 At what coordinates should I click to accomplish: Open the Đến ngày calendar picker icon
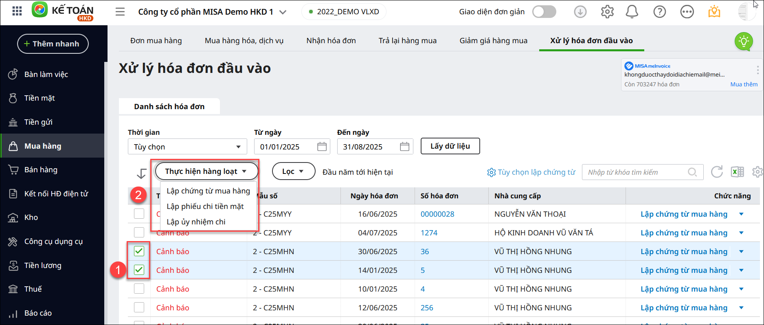pyautogui.click(x=404, y=147)
